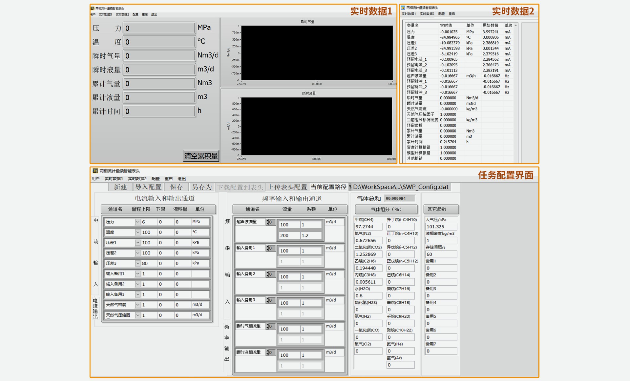630x381 pixels.
Task: Open the 压差3 channel dropdown
Action: click(x=138, y=263)
